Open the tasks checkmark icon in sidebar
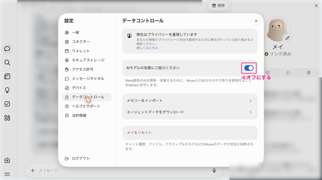The width and height of the screenshot is (322, 180). click(7, 104)
